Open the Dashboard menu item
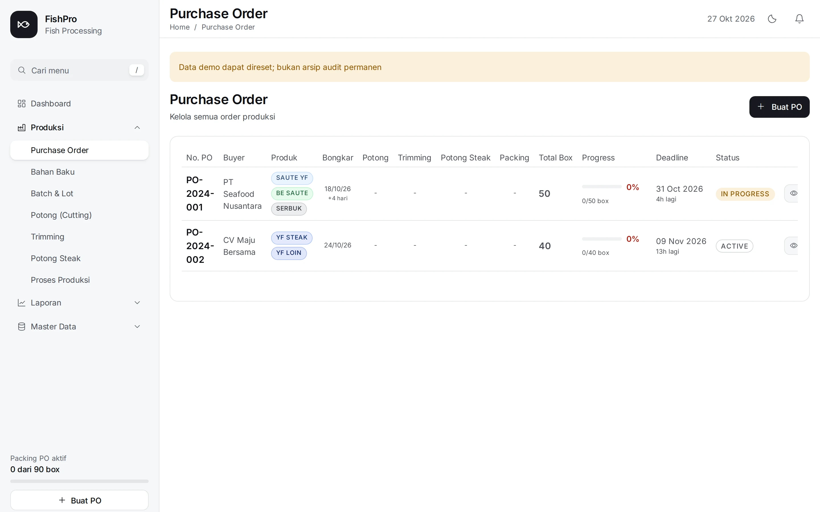The width and height of the screenshot is (820, 512). click(79, 103)
